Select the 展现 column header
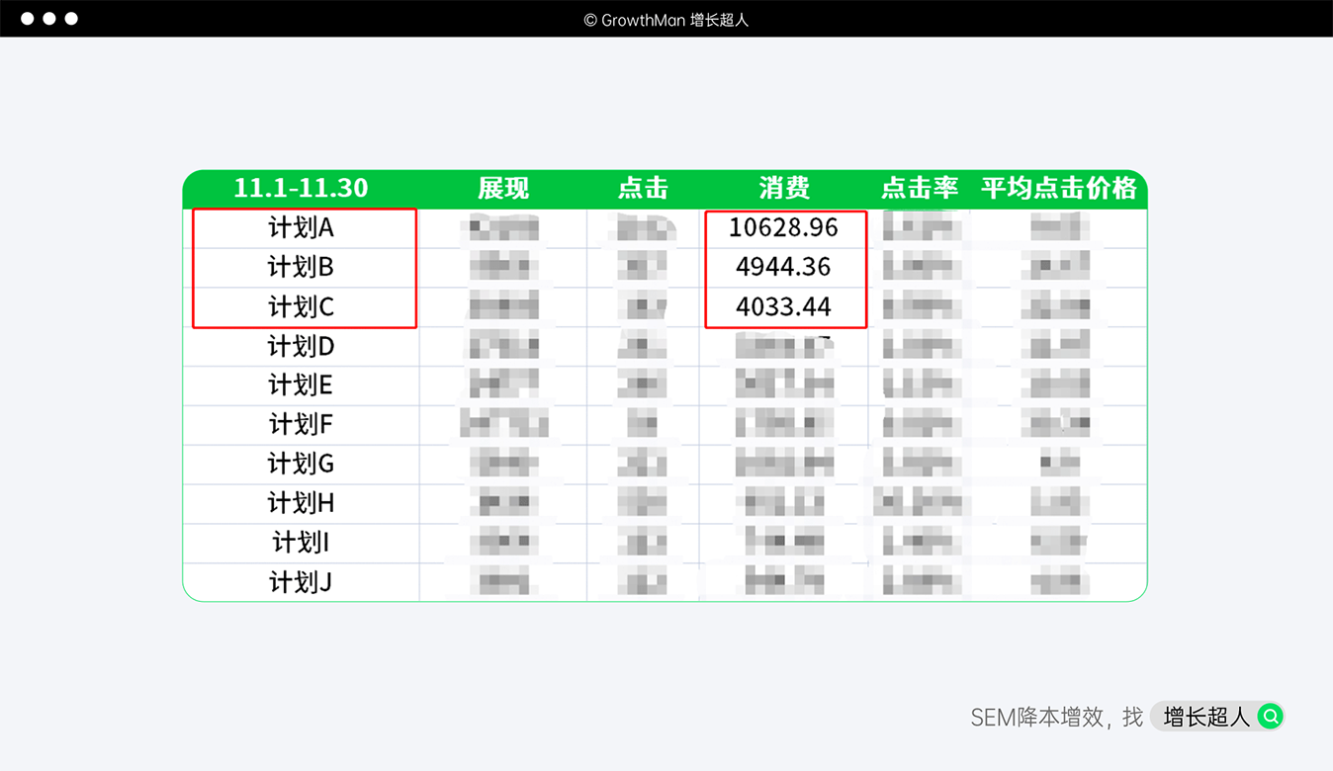The height and width of the screenshot is (771, 1333). click(503, 188)
